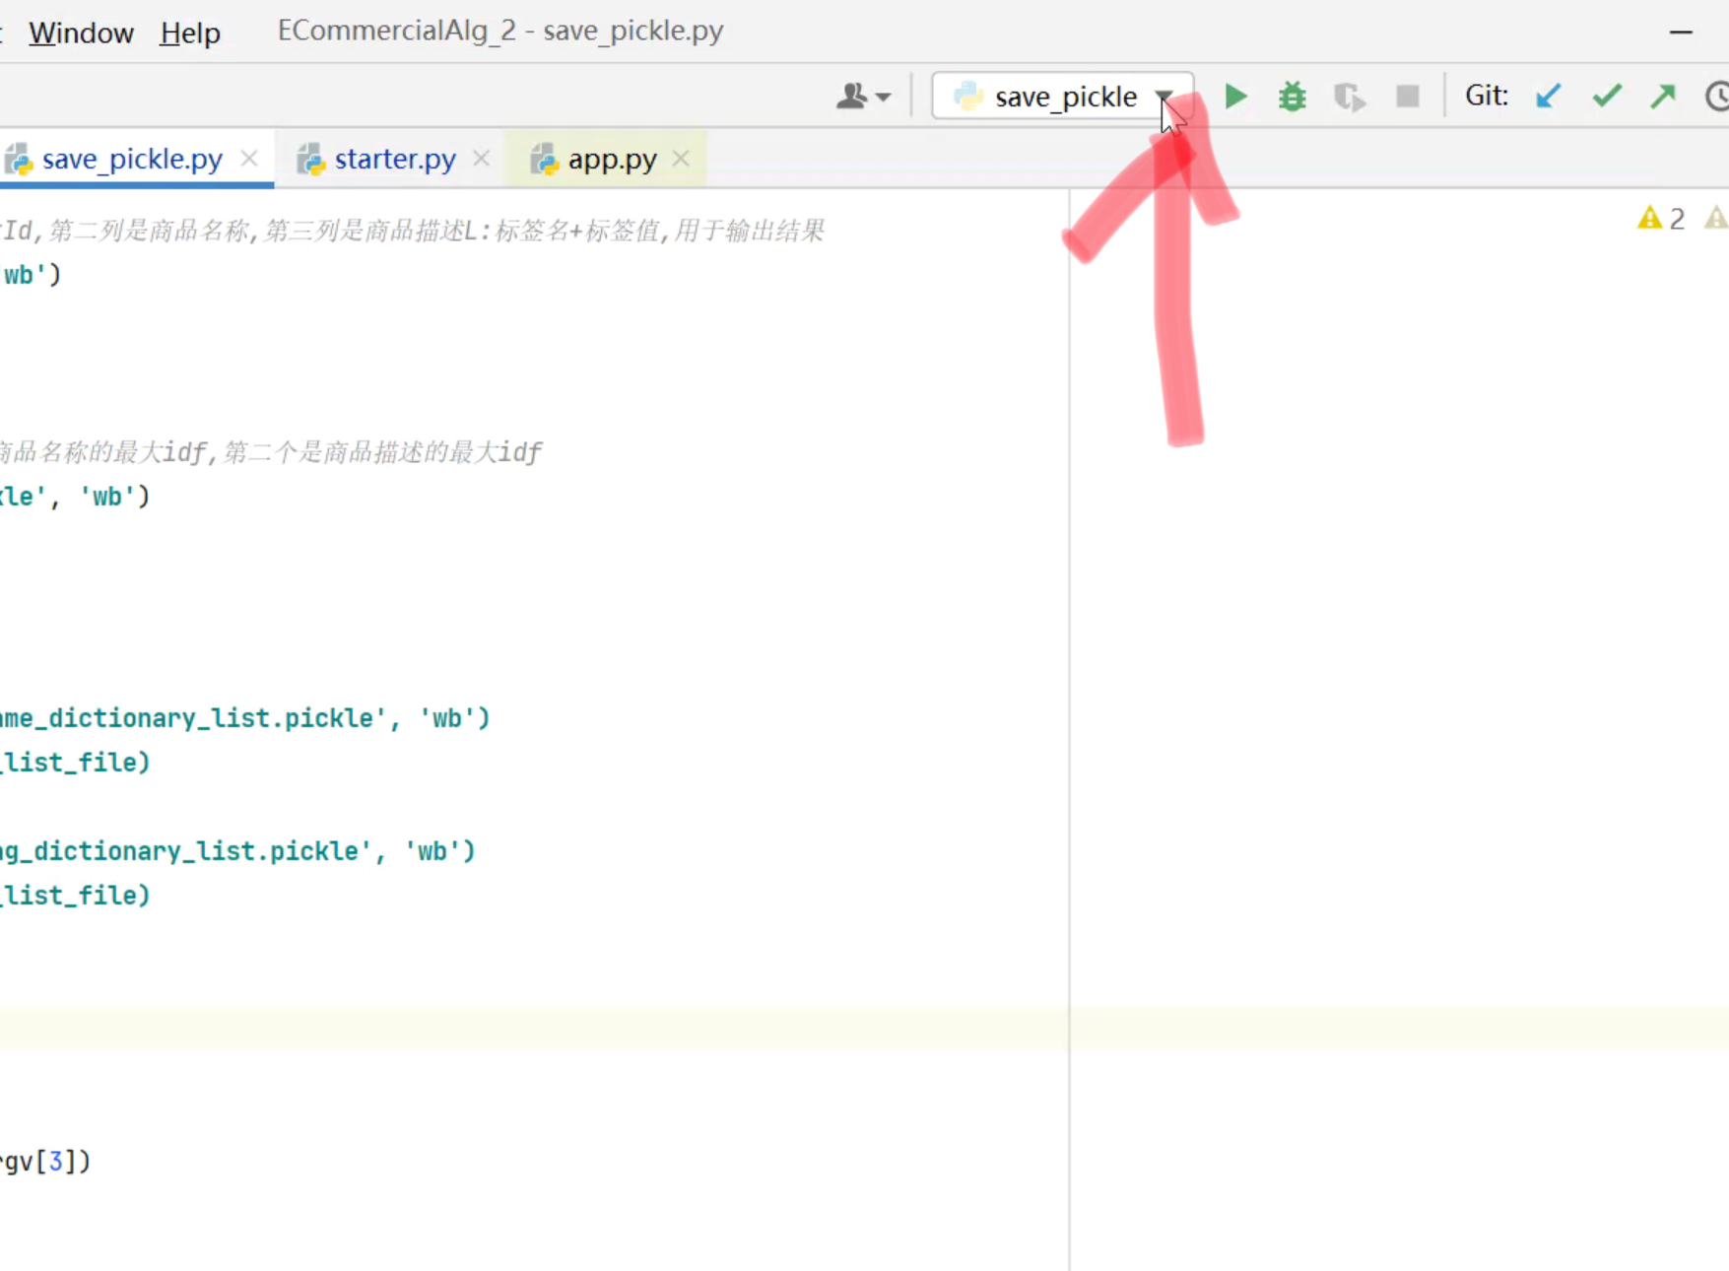Image resolution: width=1729 pixels, height=1271 pixels.
Task: Close the save_pickle.py tab
Action: tap(249, 159)
